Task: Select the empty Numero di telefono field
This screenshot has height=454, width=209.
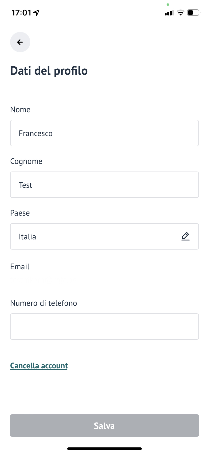Action: pos(104,327)
